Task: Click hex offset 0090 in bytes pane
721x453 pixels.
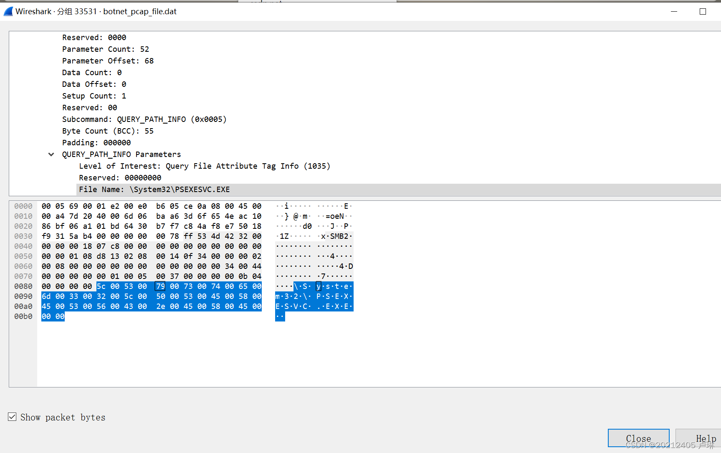Action: pos(23,296)
